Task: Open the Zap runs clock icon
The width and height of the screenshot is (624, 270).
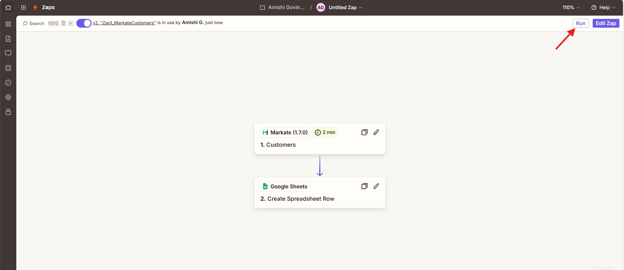Action: pyautogui.click(x=8, y=83)
